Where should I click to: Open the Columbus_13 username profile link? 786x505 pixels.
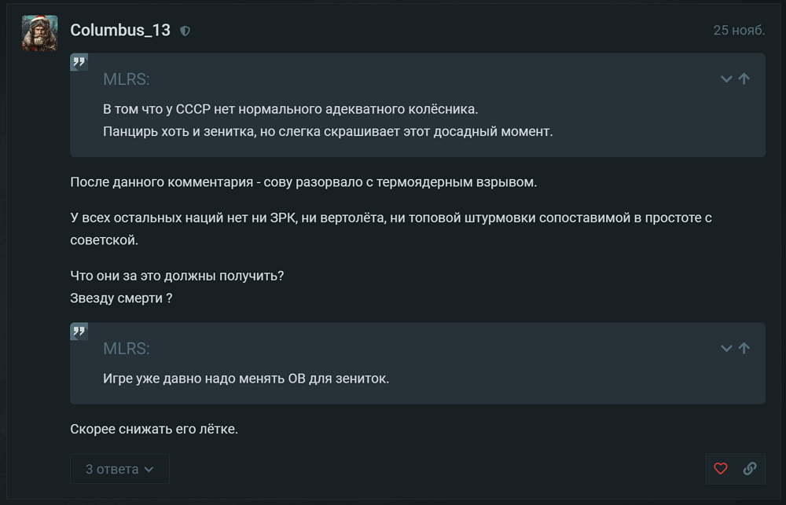tap(120, 31)
